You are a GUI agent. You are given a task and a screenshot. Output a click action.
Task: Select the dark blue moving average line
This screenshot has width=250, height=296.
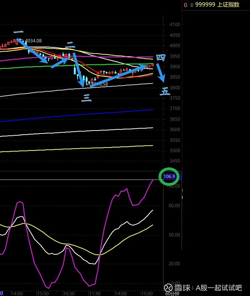click(x=77, y=115)
